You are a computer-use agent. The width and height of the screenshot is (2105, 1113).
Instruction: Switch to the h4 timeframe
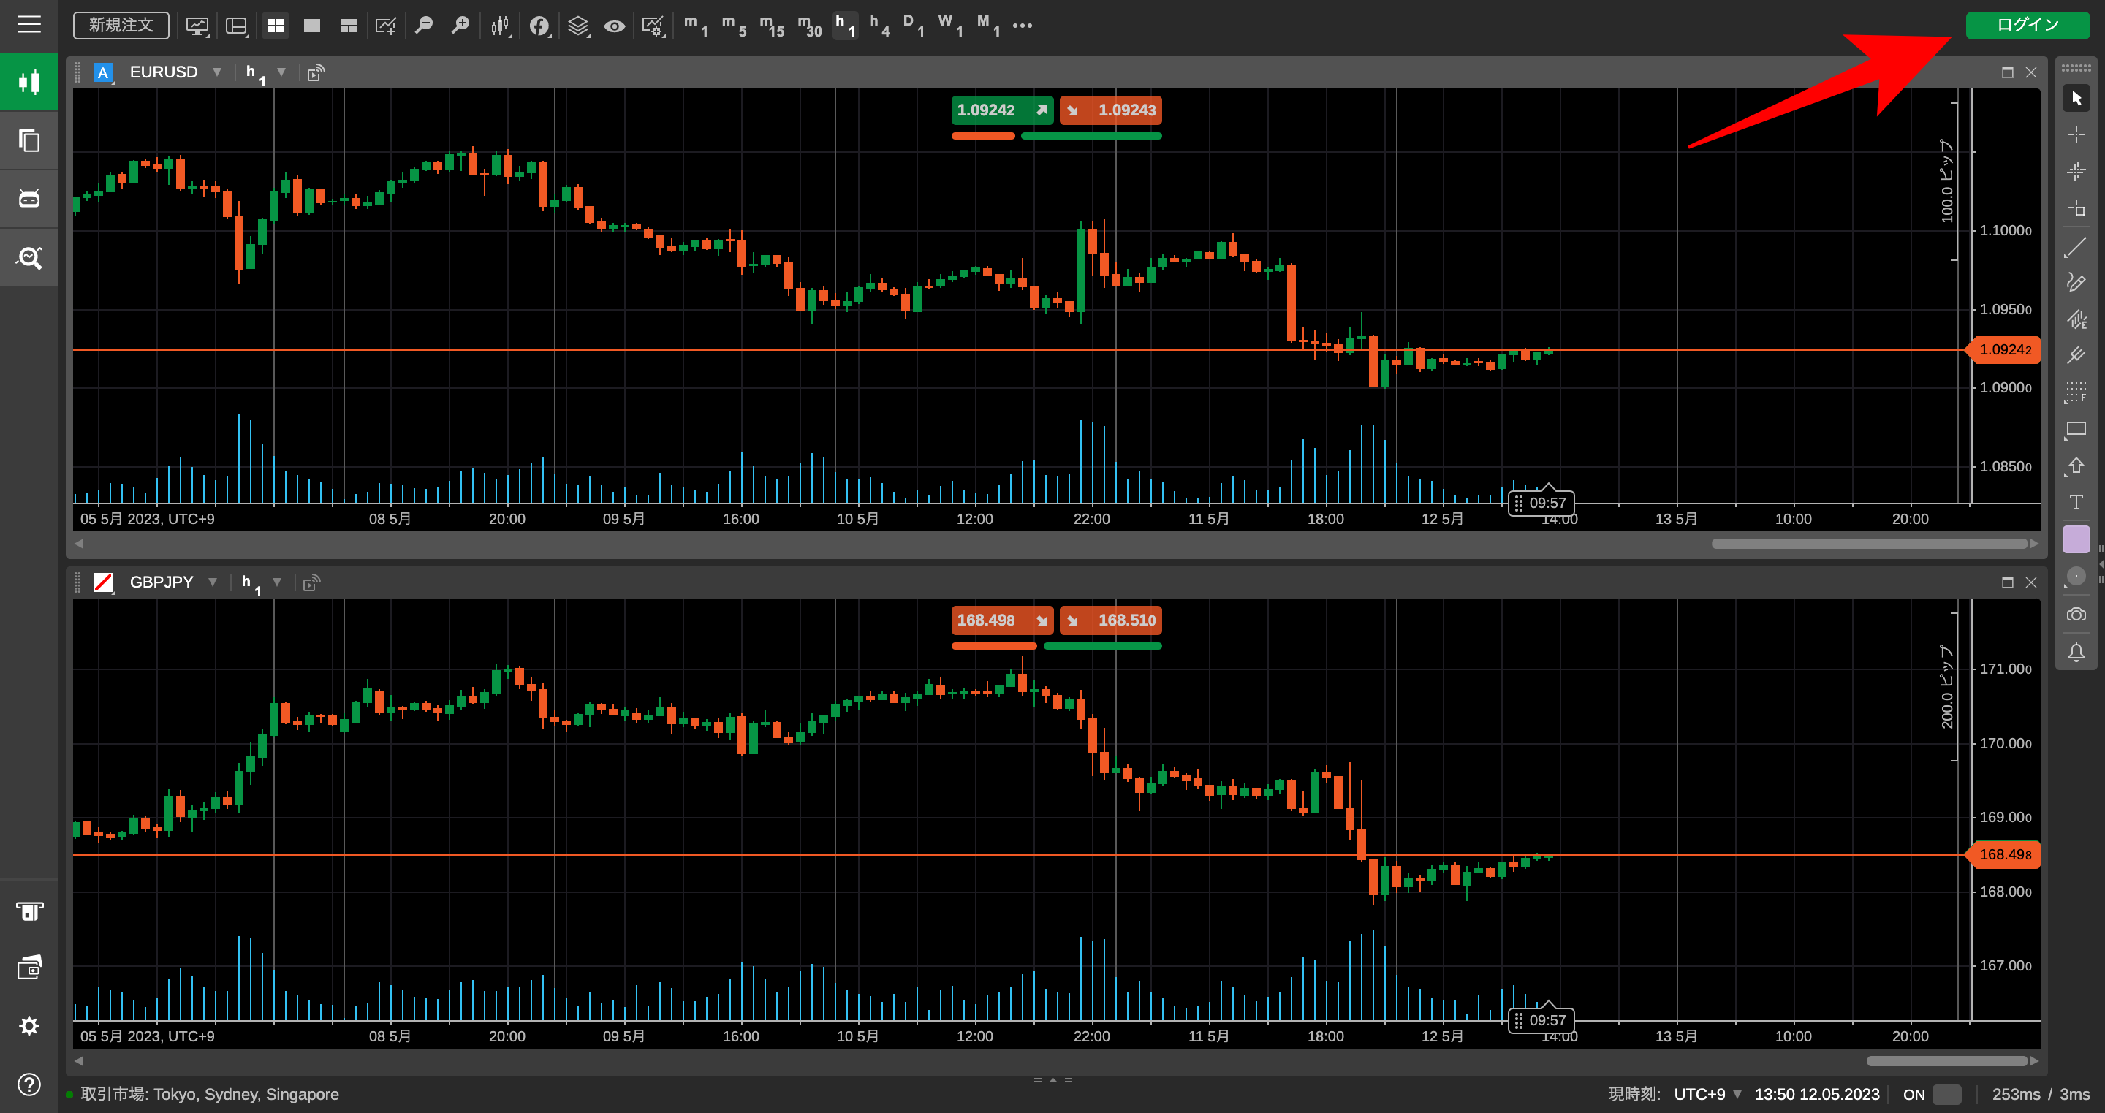coord(879,26)
